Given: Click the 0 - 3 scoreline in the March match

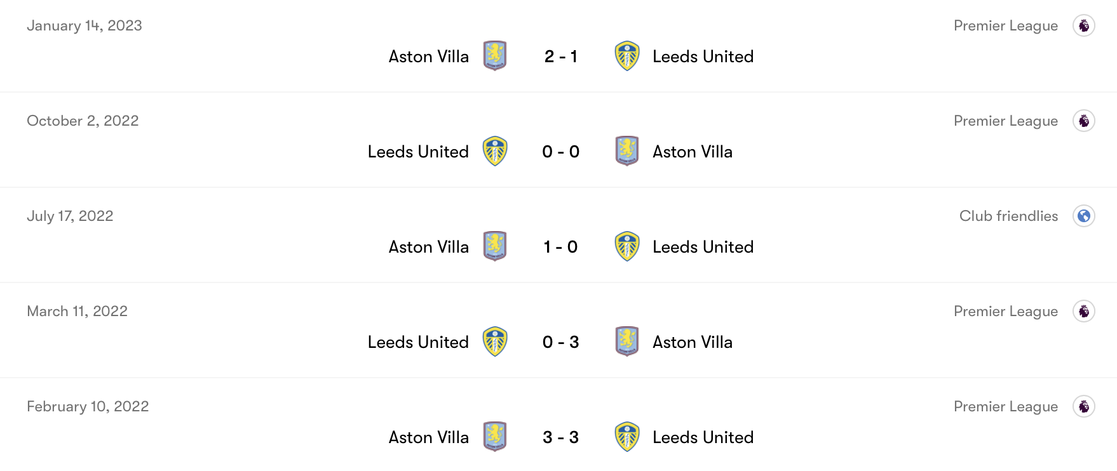Looking at the screenshot, I should 560,342.
